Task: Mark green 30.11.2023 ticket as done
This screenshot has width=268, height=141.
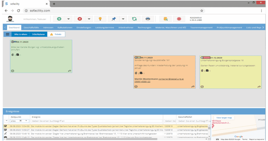Action: click(13, 71)
